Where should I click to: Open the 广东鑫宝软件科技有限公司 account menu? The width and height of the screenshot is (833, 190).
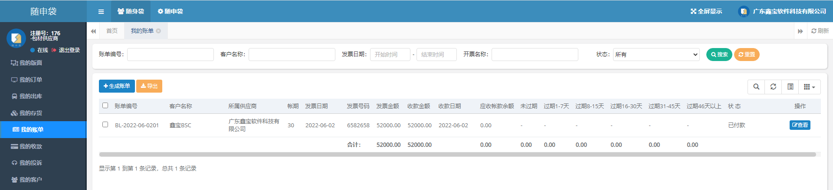[782, 11]
